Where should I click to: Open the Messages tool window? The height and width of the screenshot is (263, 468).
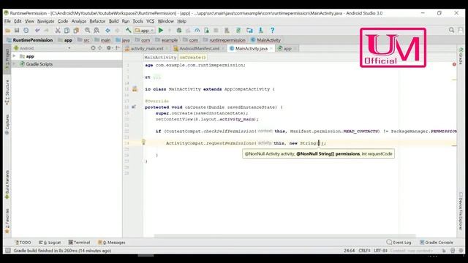[x=112, y=243]
